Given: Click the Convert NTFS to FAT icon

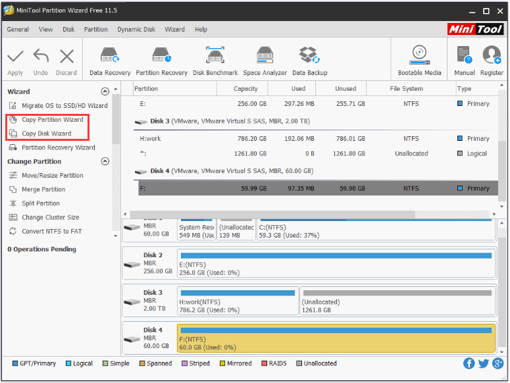Looking at the screenshot, I should [x=13, y=232].
